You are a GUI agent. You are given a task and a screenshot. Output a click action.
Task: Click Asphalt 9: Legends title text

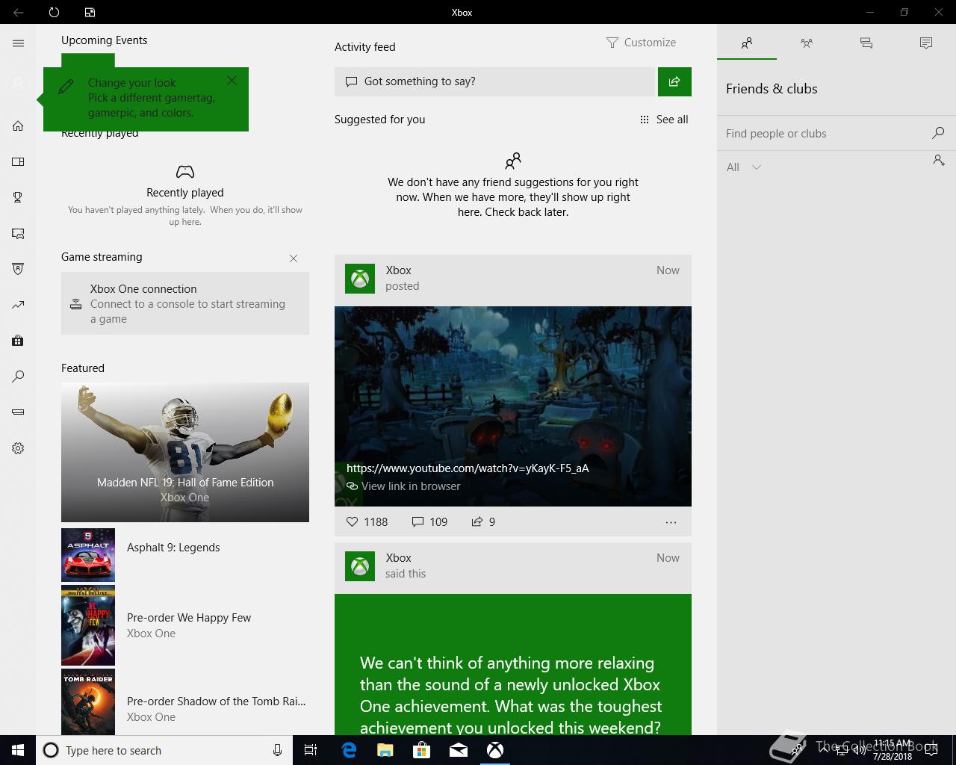point(173,548)
